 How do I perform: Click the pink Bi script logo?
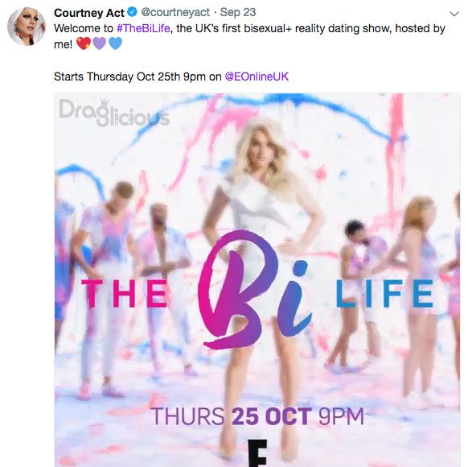[x=254, y=290]
